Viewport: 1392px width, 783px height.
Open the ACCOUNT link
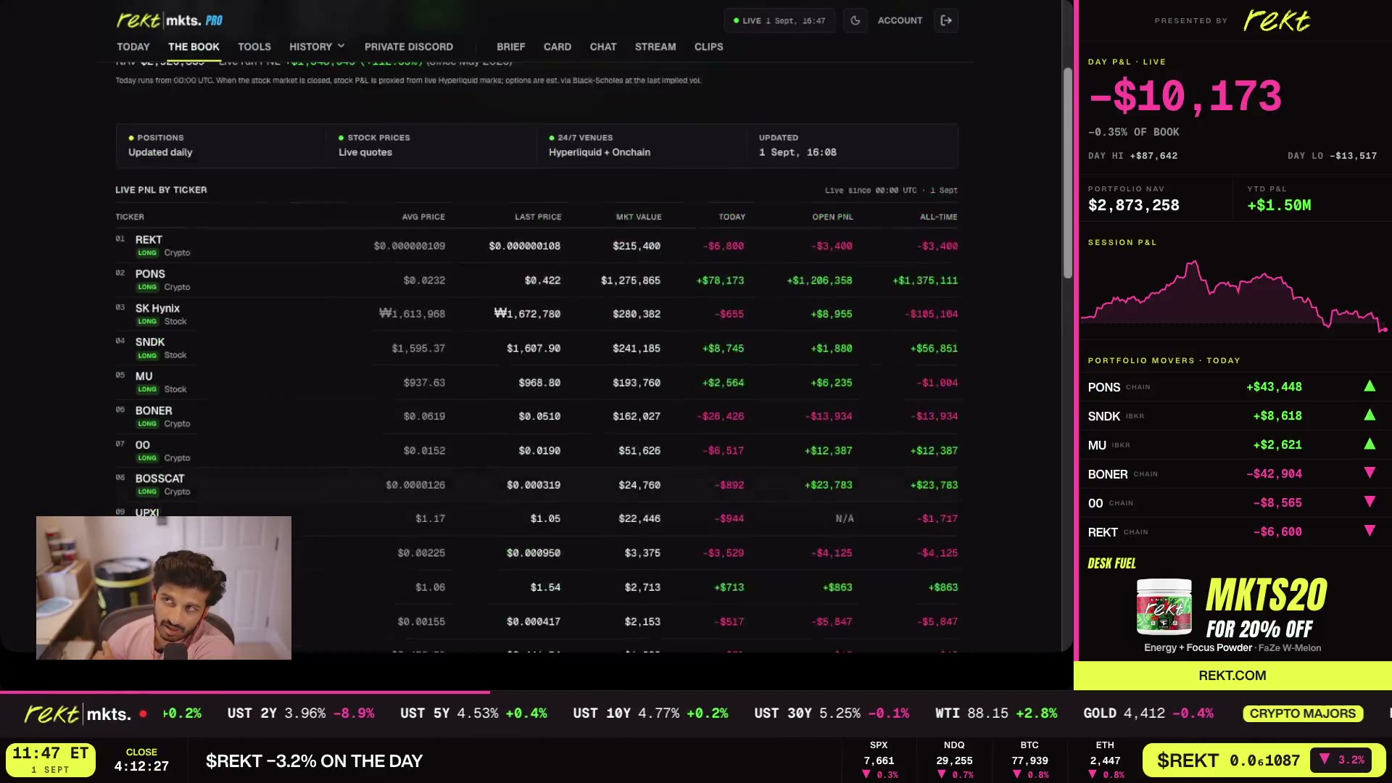coord(900,20)
